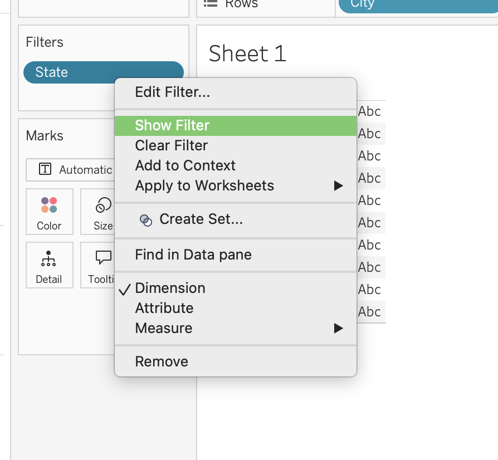Screen dimensions: 498x460
Task: Click the Tooltip marks card icon
Action: click(104, 257)
